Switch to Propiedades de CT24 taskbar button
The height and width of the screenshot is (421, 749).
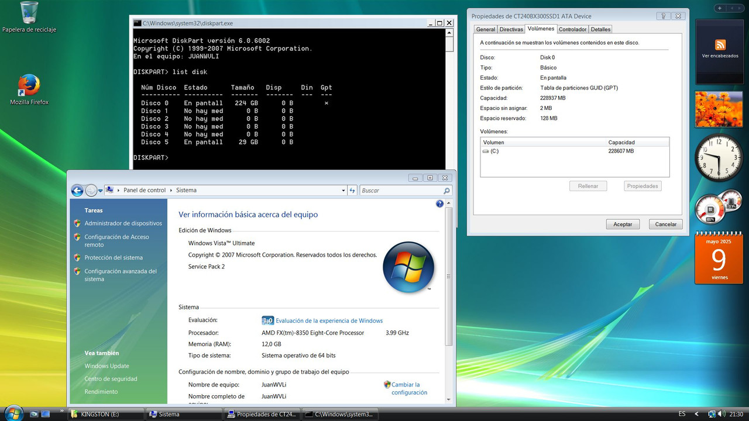click(x=262, y=414)
